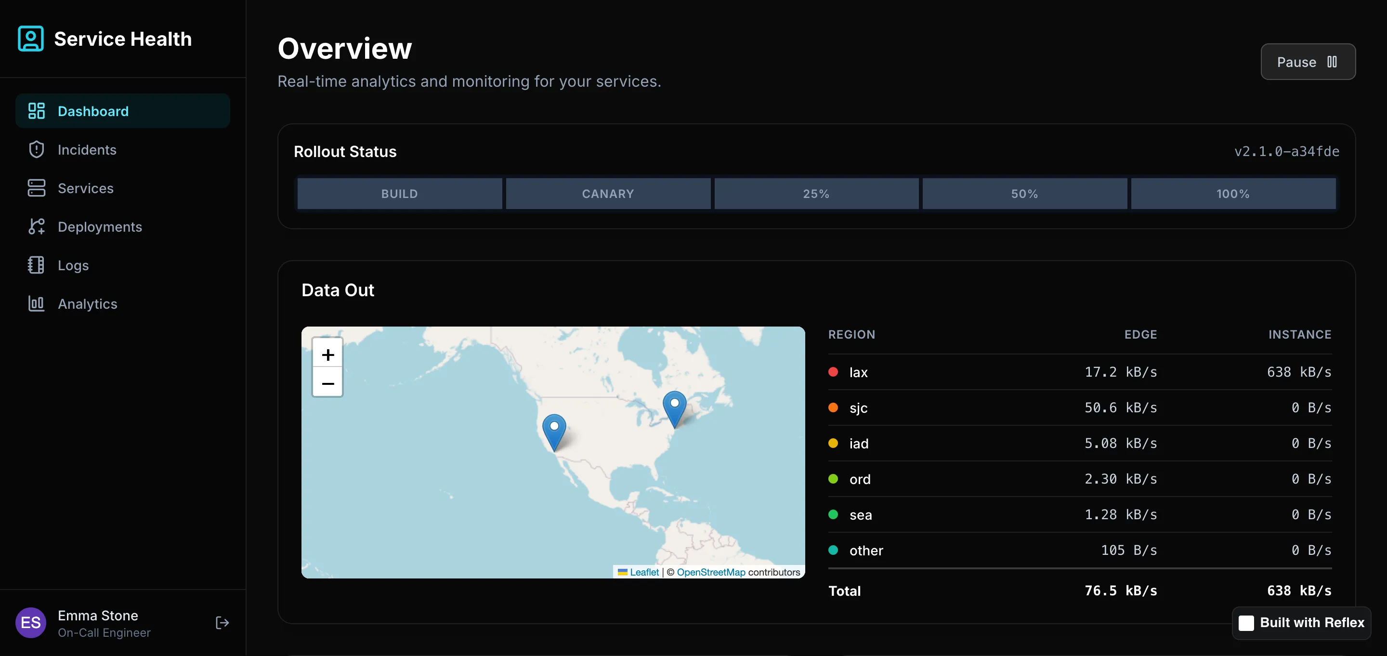Screen dimensions: 1387x656
Task: Open the OpenStreetMap link
Action: (x=711, y=572)
